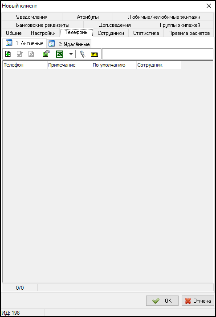Export the list to Excel
Viewport: 216px width, 317px height.
[x=60, y=54]
